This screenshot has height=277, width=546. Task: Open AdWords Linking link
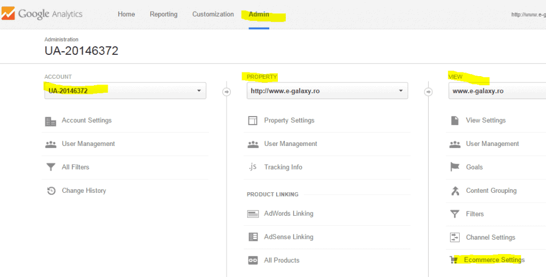point(288,214)
